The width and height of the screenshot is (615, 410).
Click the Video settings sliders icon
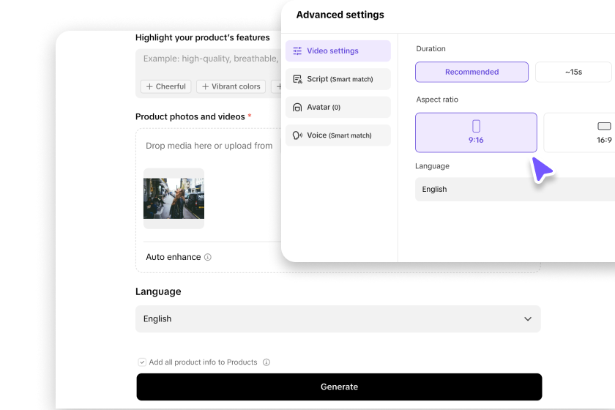click(x=297, y=51)
